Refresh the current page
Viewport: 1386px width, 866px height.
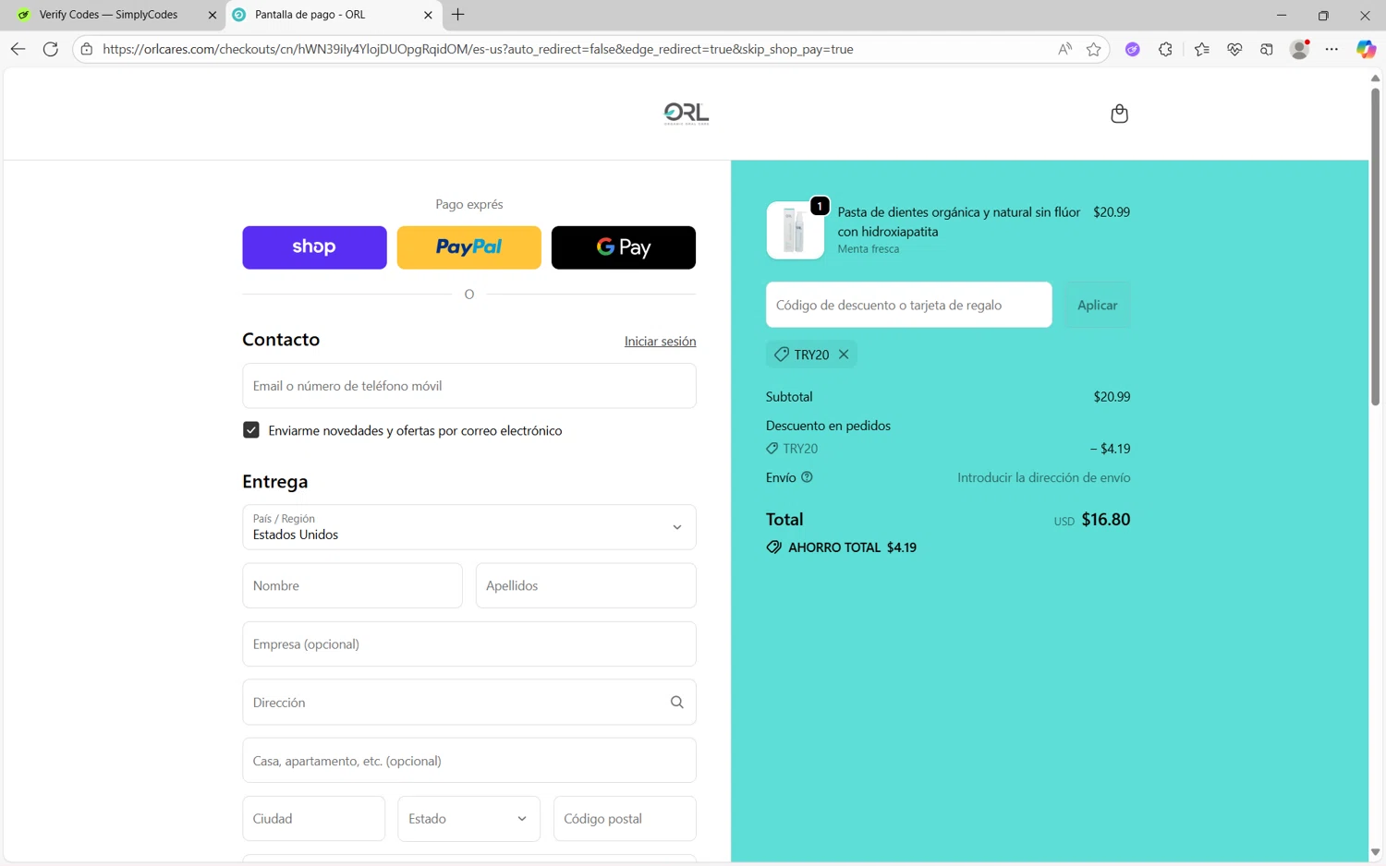[51, 49]
